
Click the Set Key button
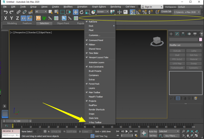pyautogui.click(x=153, y=135)
